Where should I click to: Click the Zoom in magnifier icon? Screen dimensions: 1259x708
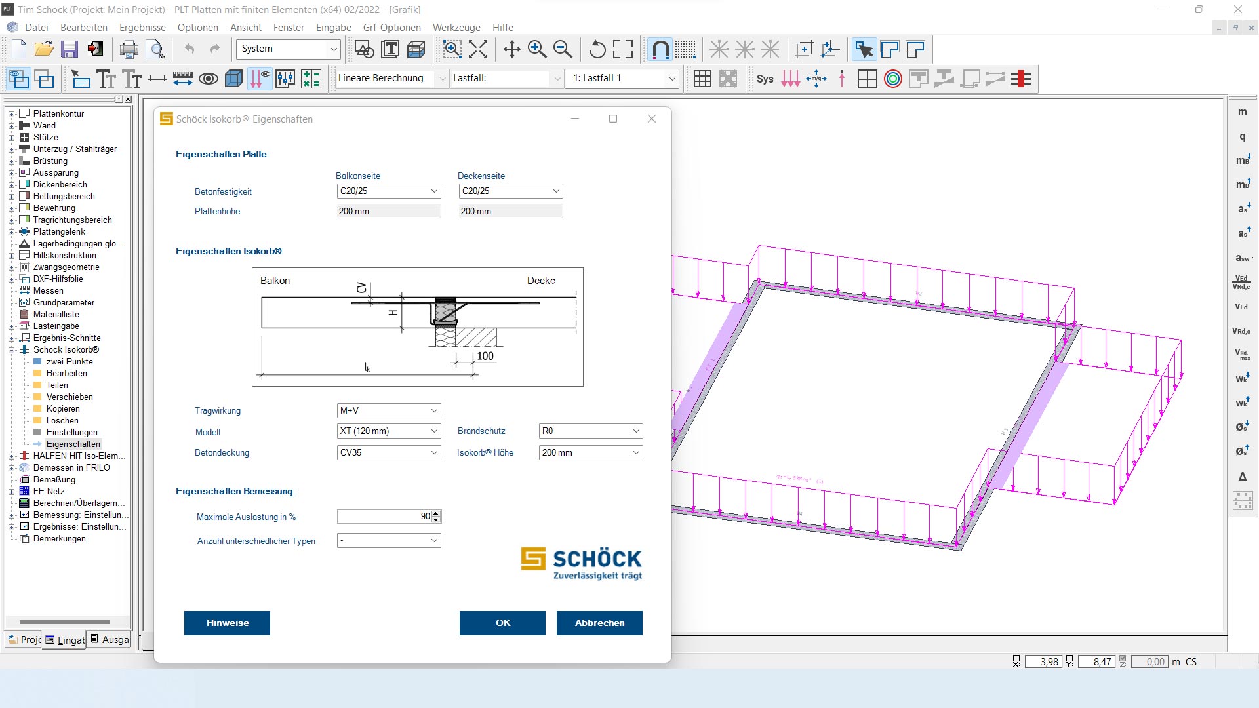click(537, 49)
